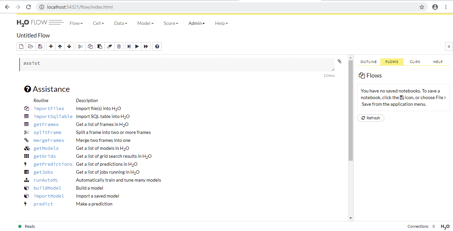Create a new flow with the blank page icon
453x231 pixels.
(21, 46)
